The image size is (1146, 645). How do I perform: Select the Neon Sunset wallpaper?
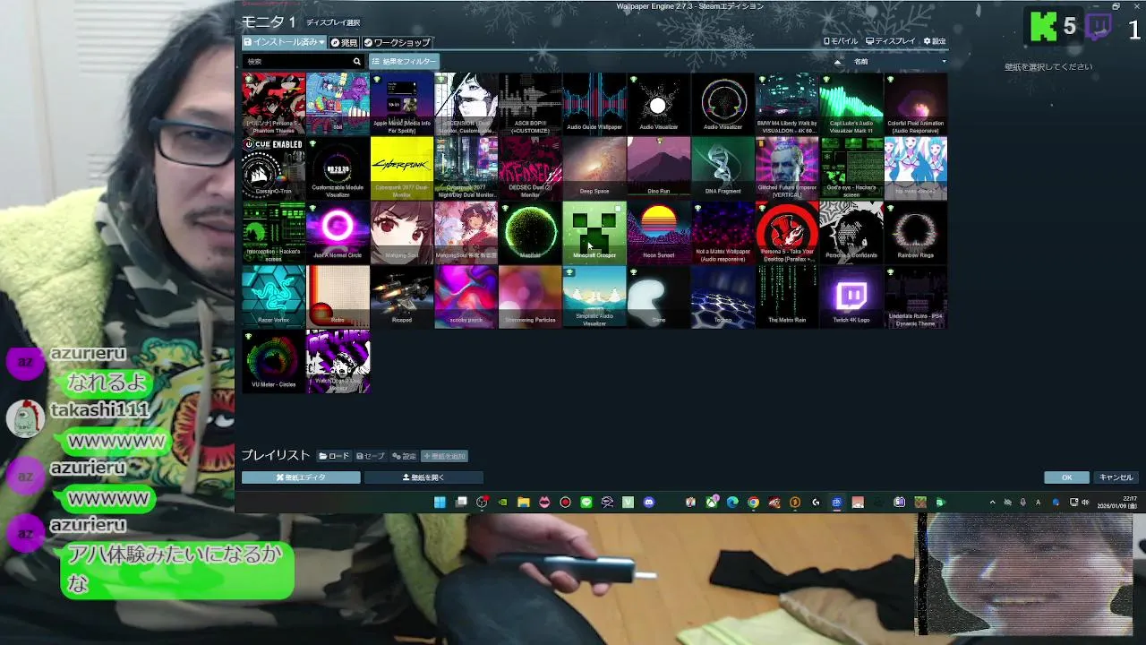[x=659, y=232]
